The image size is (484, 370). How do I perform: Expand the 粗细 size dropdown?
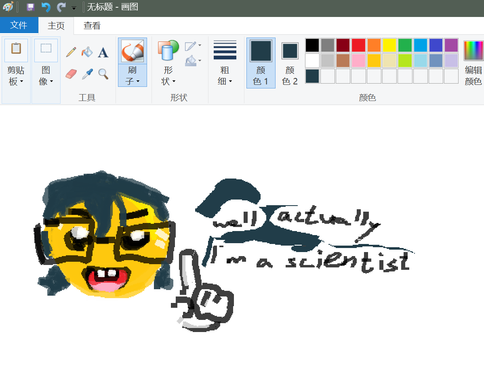[x=230, y=82]
